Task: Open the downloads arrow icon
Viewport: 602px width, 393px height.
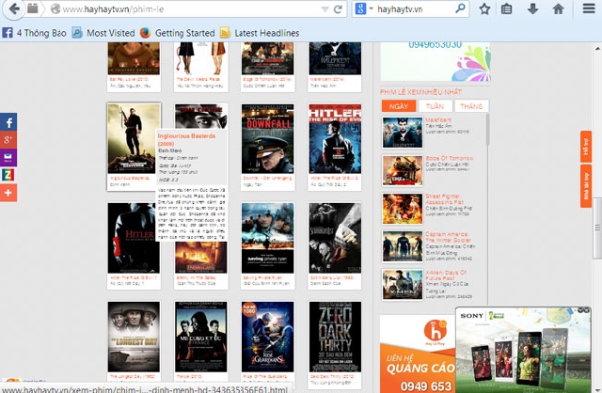Action: click(532, 8)
